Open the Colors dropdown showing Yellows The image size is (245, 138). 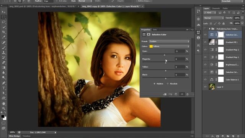(x=169, y=46)
